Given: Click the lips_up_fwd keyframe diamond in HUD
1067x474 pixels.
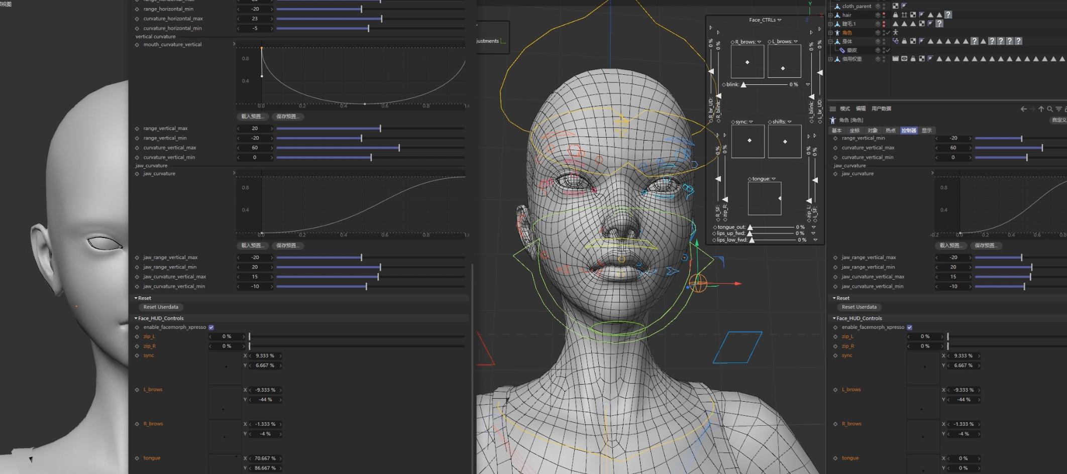Looking at the screenshot, I should point(715,233).
